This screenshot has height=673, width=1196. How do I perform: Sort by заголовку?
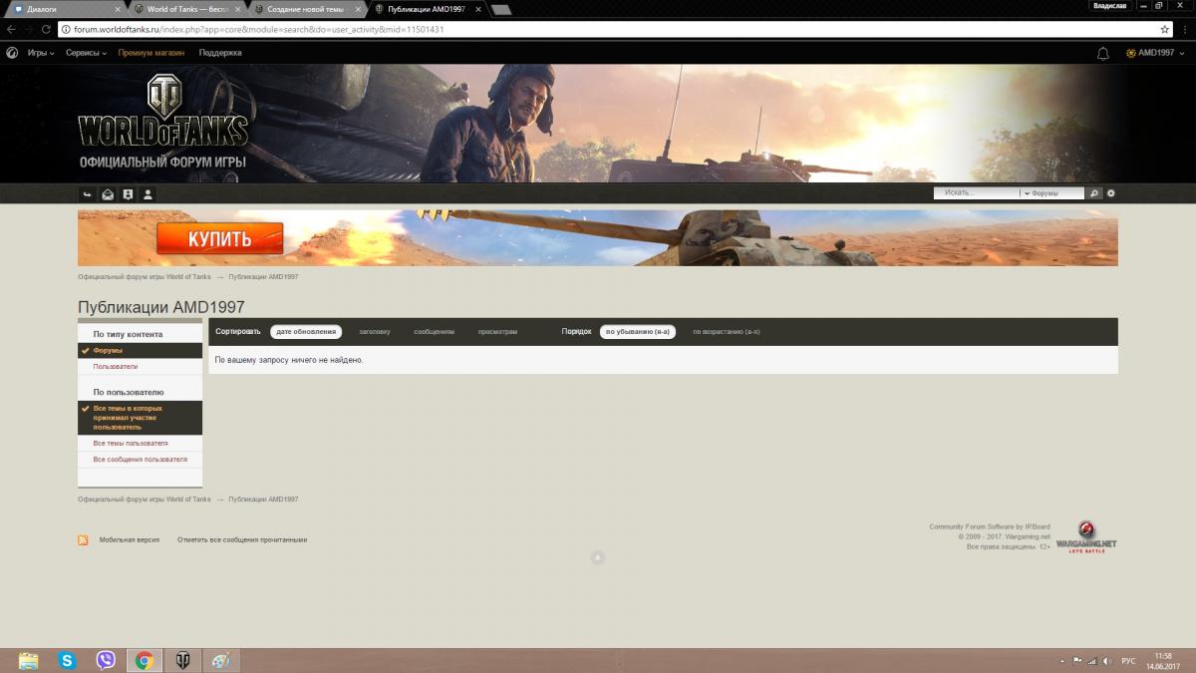coord(375,332)
